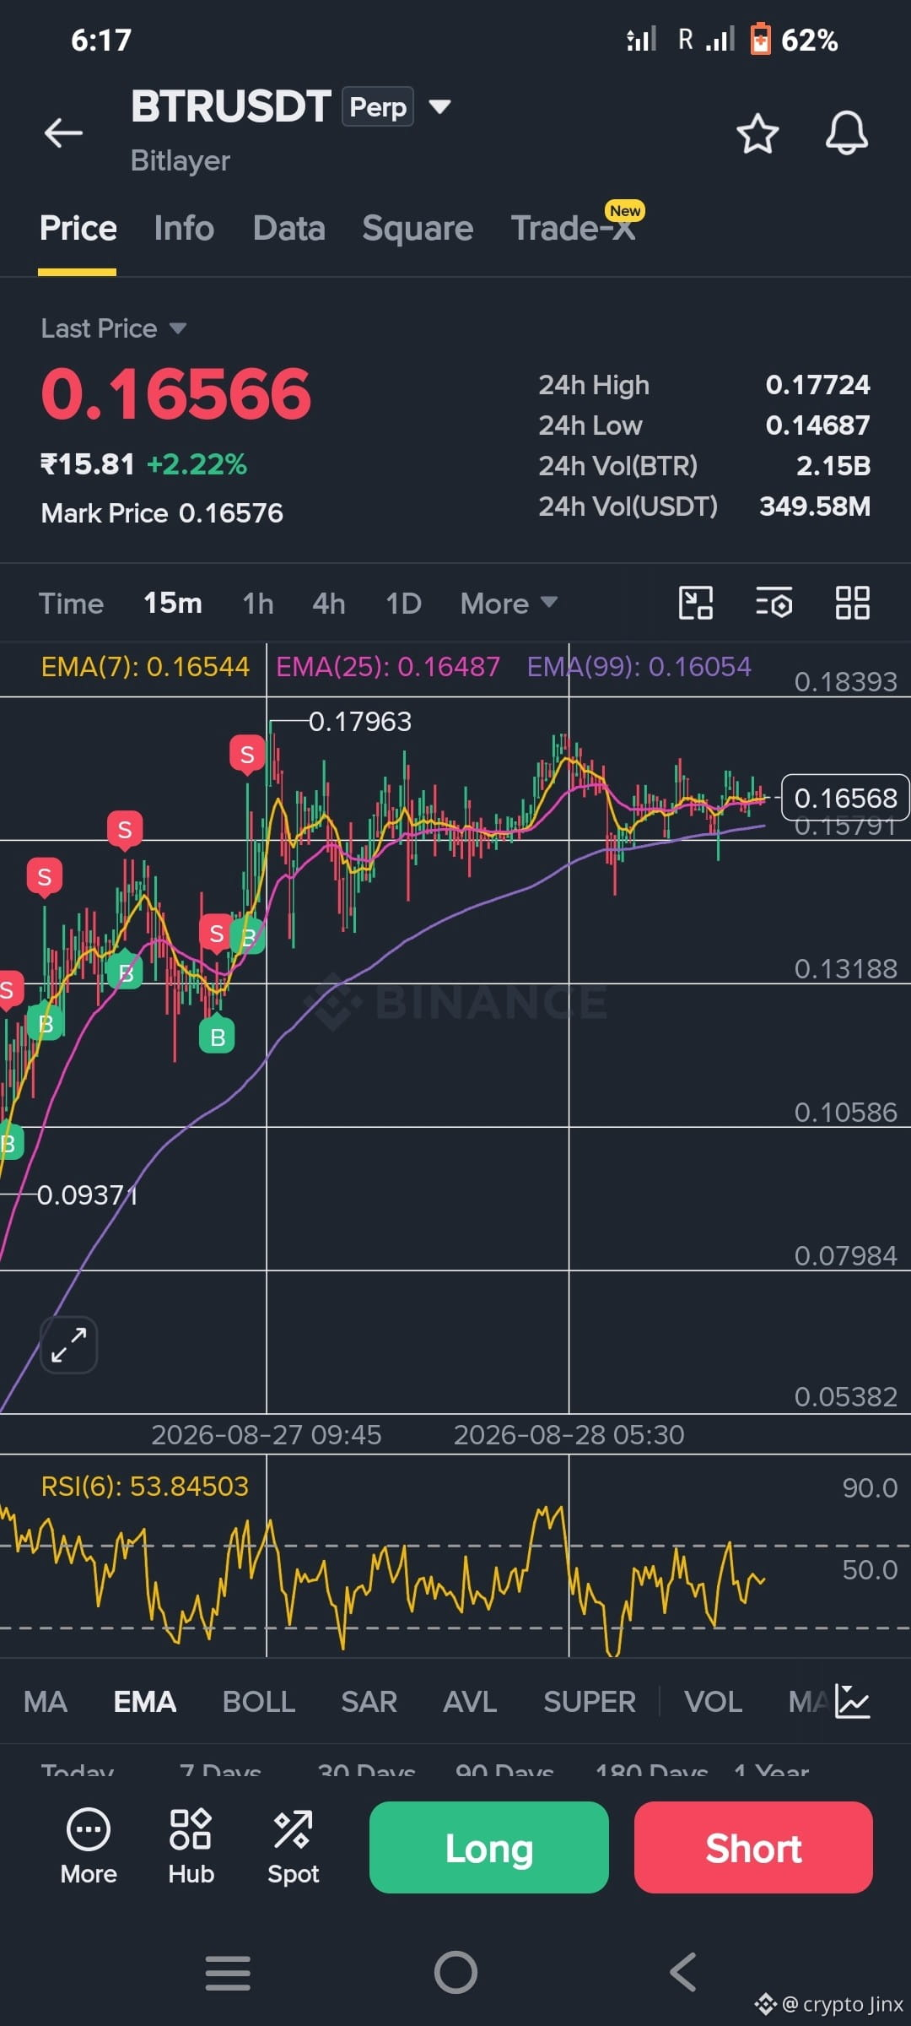Tap the EMA(7) value label
The height and width of the screenshot is (2026, 911).
click(x=145, y=667)
